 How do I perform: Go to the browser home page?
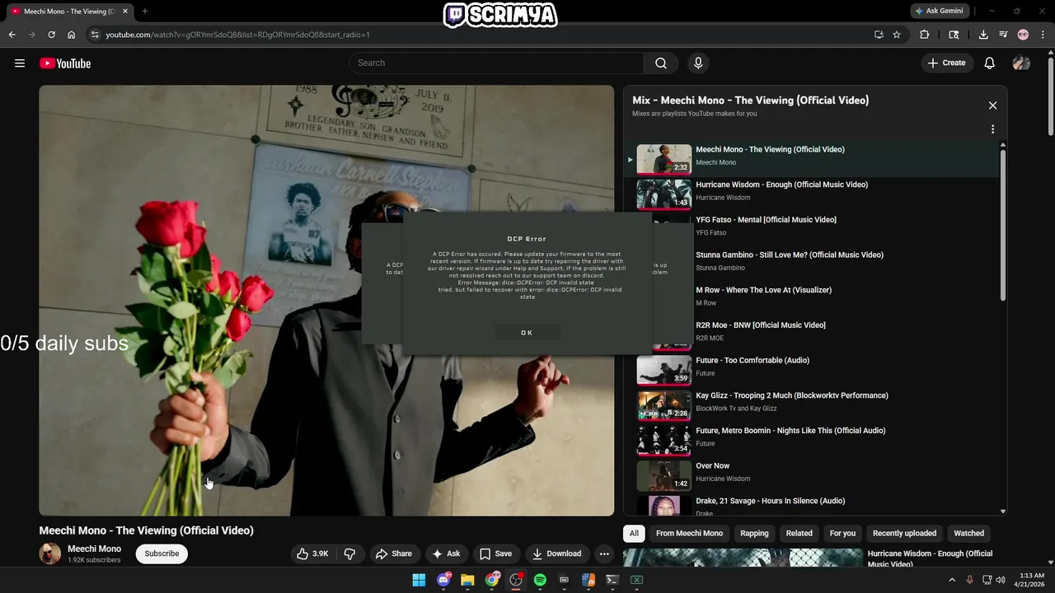tap(71, 35)
